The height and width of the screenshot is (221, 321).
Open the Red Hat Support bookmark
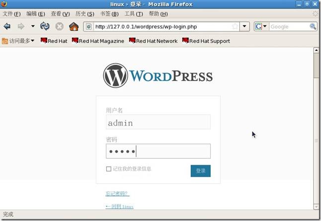pos(206,41)
